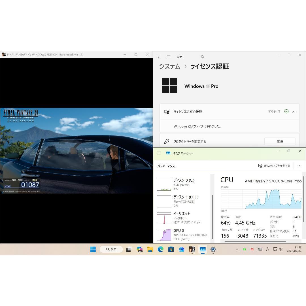Click the NVIDIA GeForce RTX 3070 label
This screenshot has width=306, height=306.
point(190,235)
